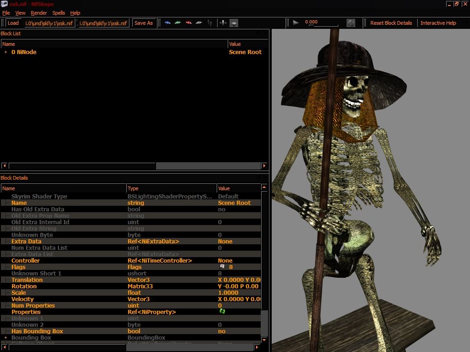Click the NifSkope application icon in title bar
470x352 pixels.
[x=4, y=4]
